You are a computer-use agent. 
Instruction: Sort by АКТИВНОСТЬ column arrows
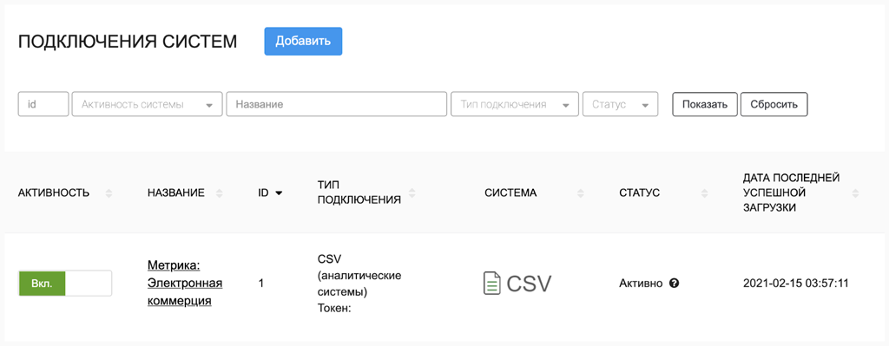point(109,193)
